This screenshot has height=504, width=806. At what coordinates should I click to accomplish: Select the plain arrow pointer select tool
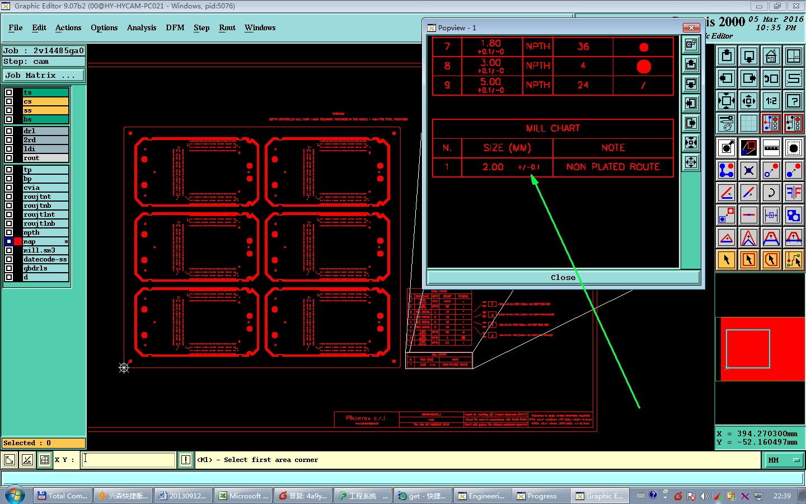tap(727, 260)
